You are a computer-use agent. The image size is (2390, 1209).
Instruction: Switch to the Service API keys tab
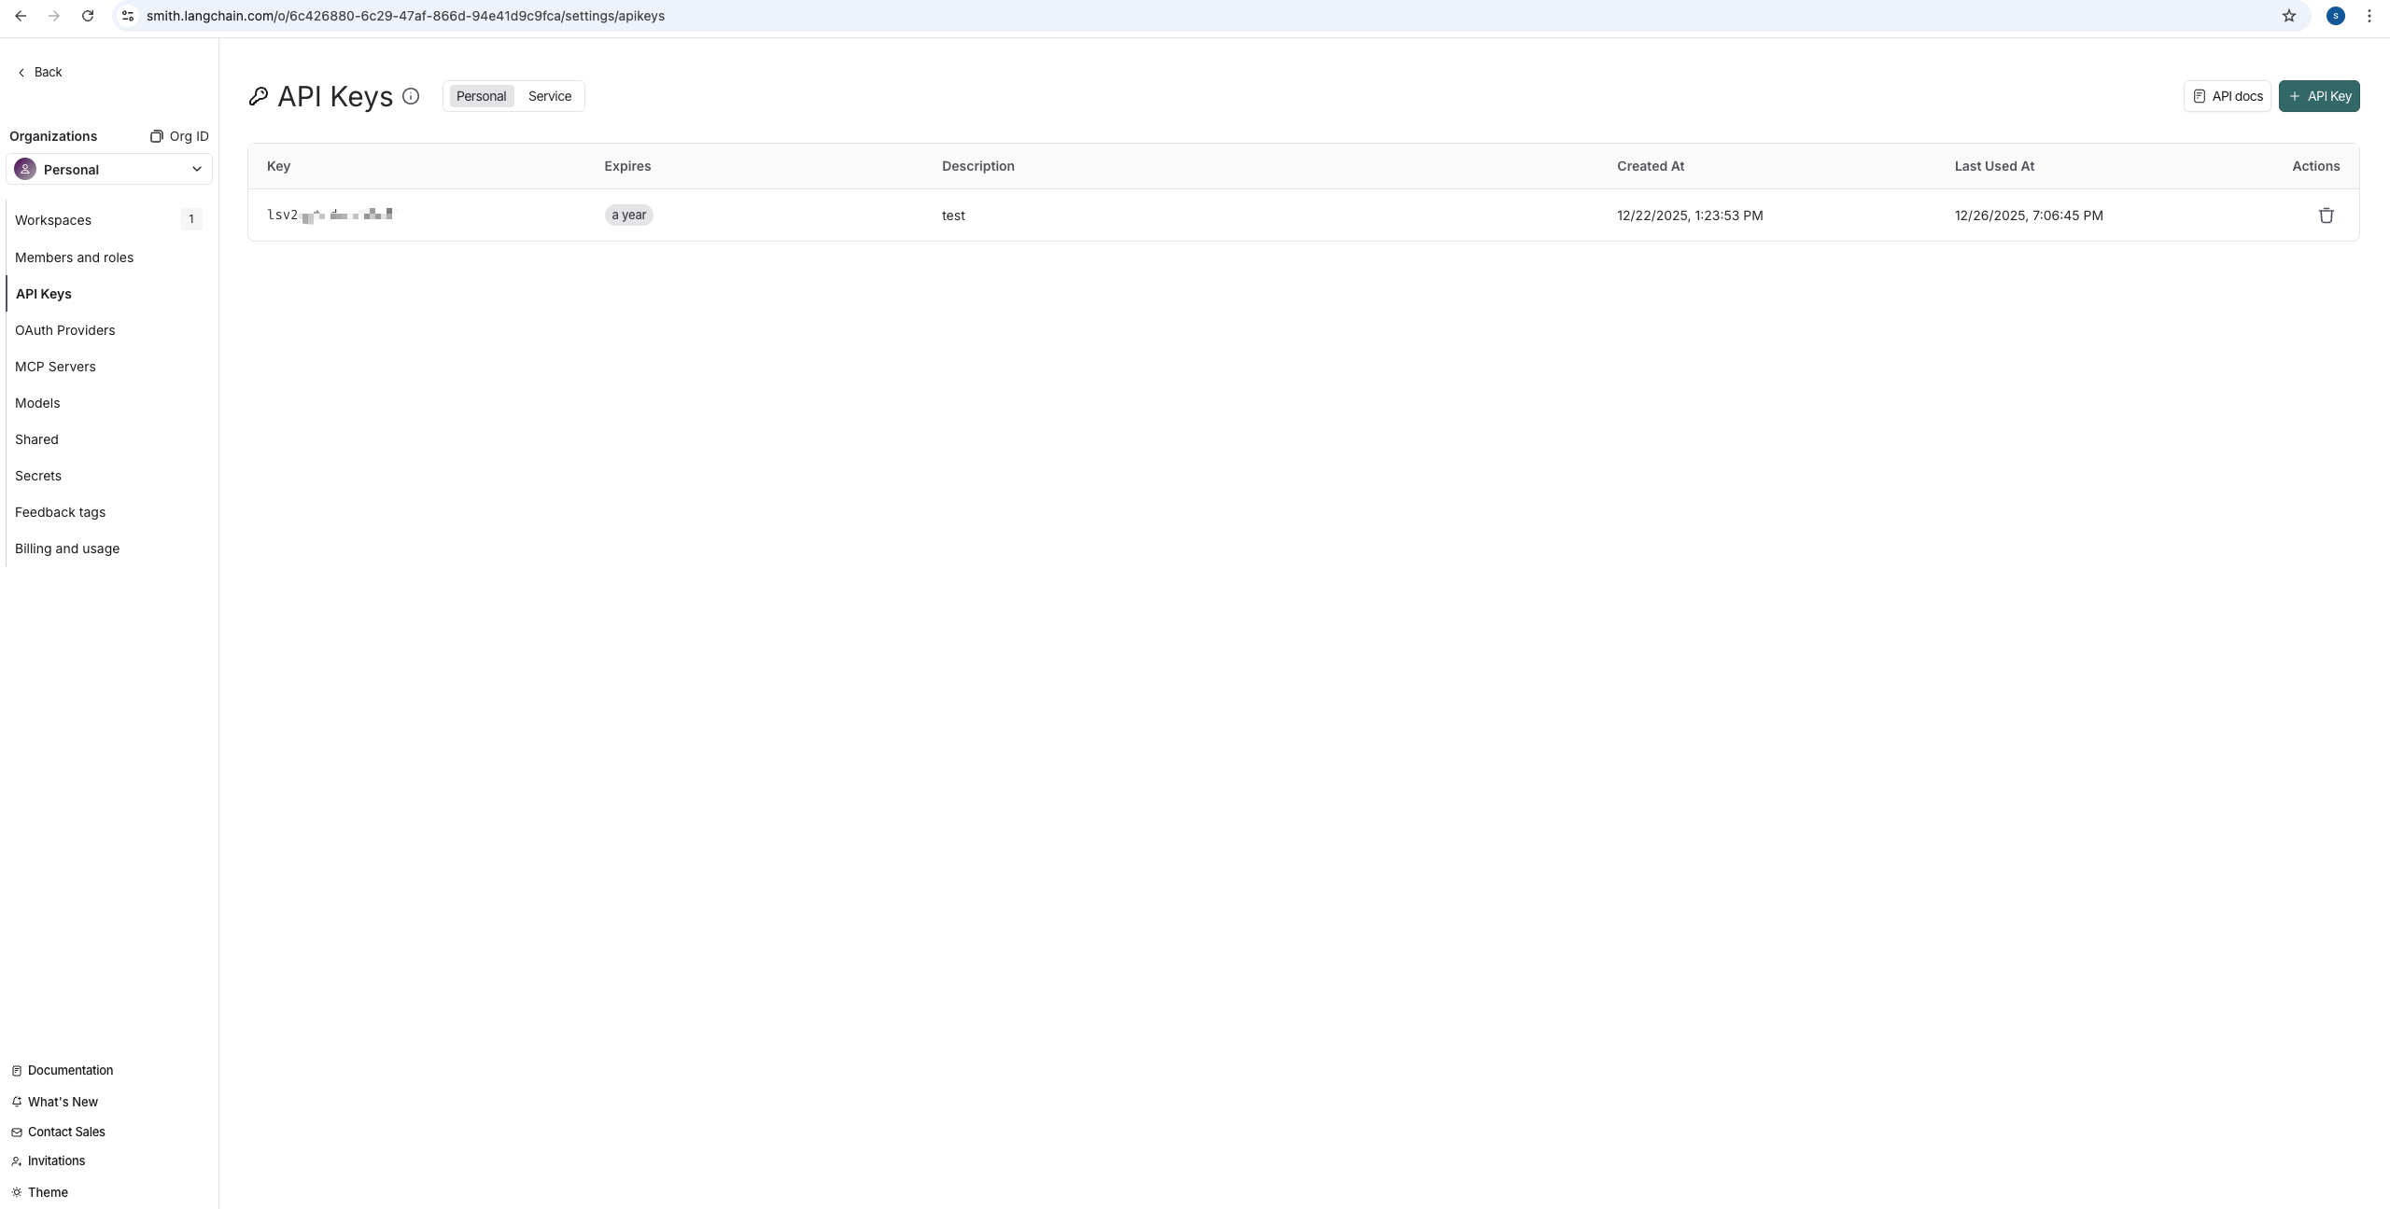(549, 96)
